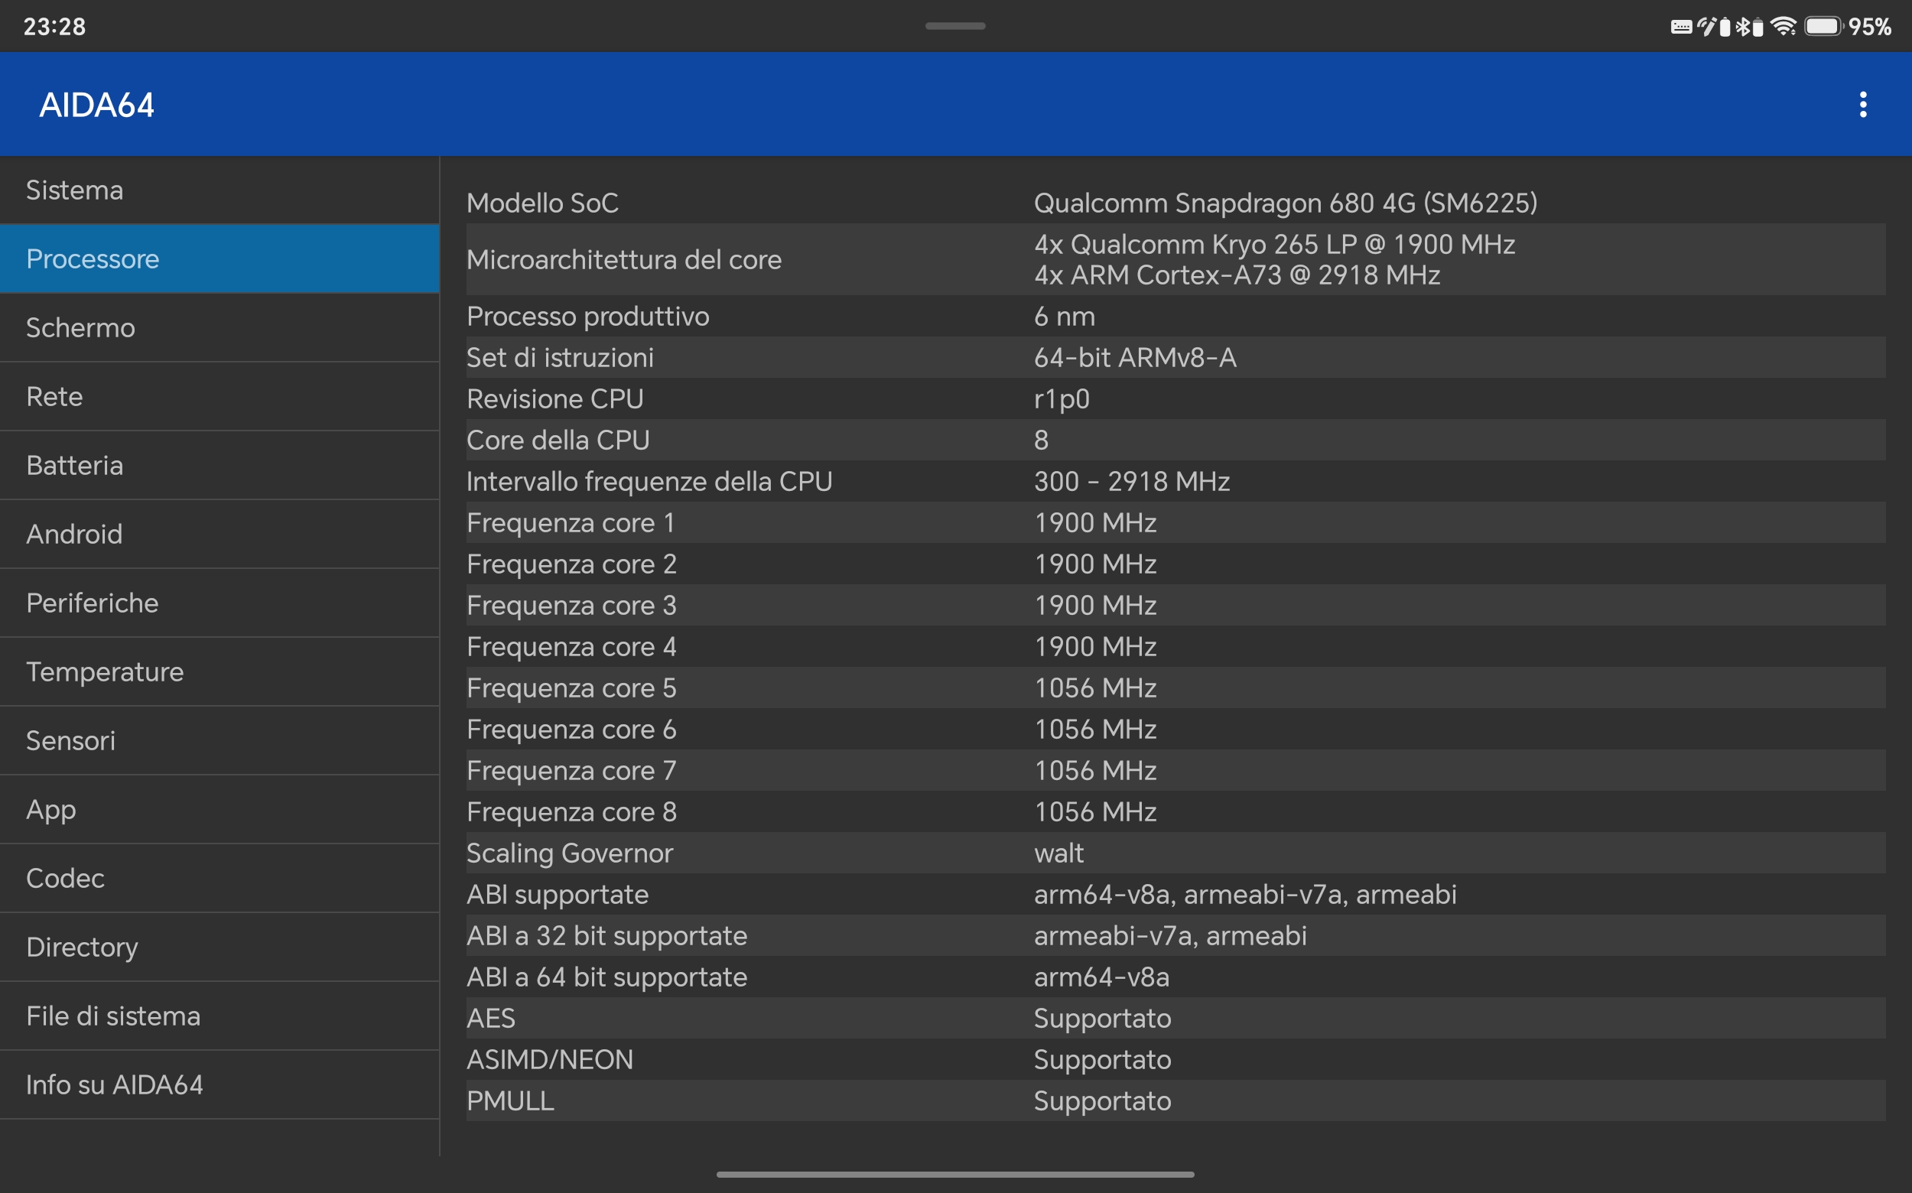Select the Core della CPU row

coord(1175,440)
